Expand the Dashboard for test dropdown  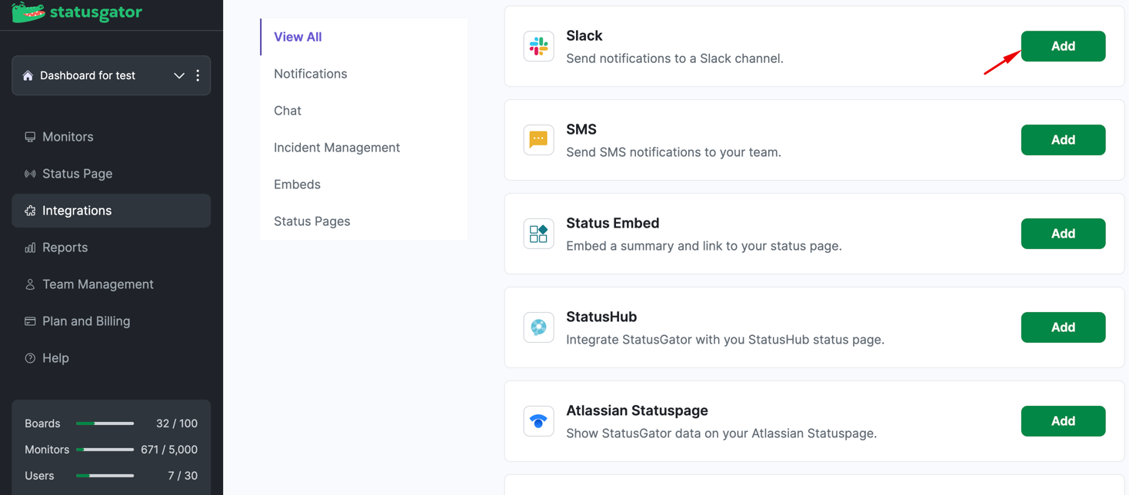click(179, 75)
